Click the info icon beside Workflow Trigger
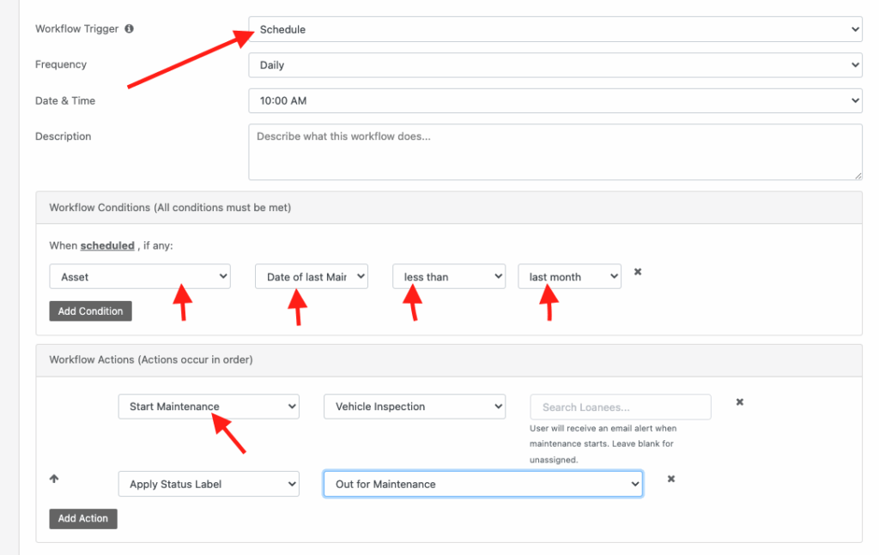Viewport: 879px width, 555px height. click(129, 28)
